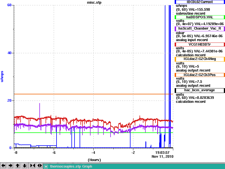Click the analog input record text
Screen dimensions: 225x169
tap(192, 40)
